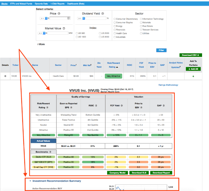The height and width of the screenshot is (191, 209).
Task: Open Price help question-mark icon
Action: click(x=59, y=14)
